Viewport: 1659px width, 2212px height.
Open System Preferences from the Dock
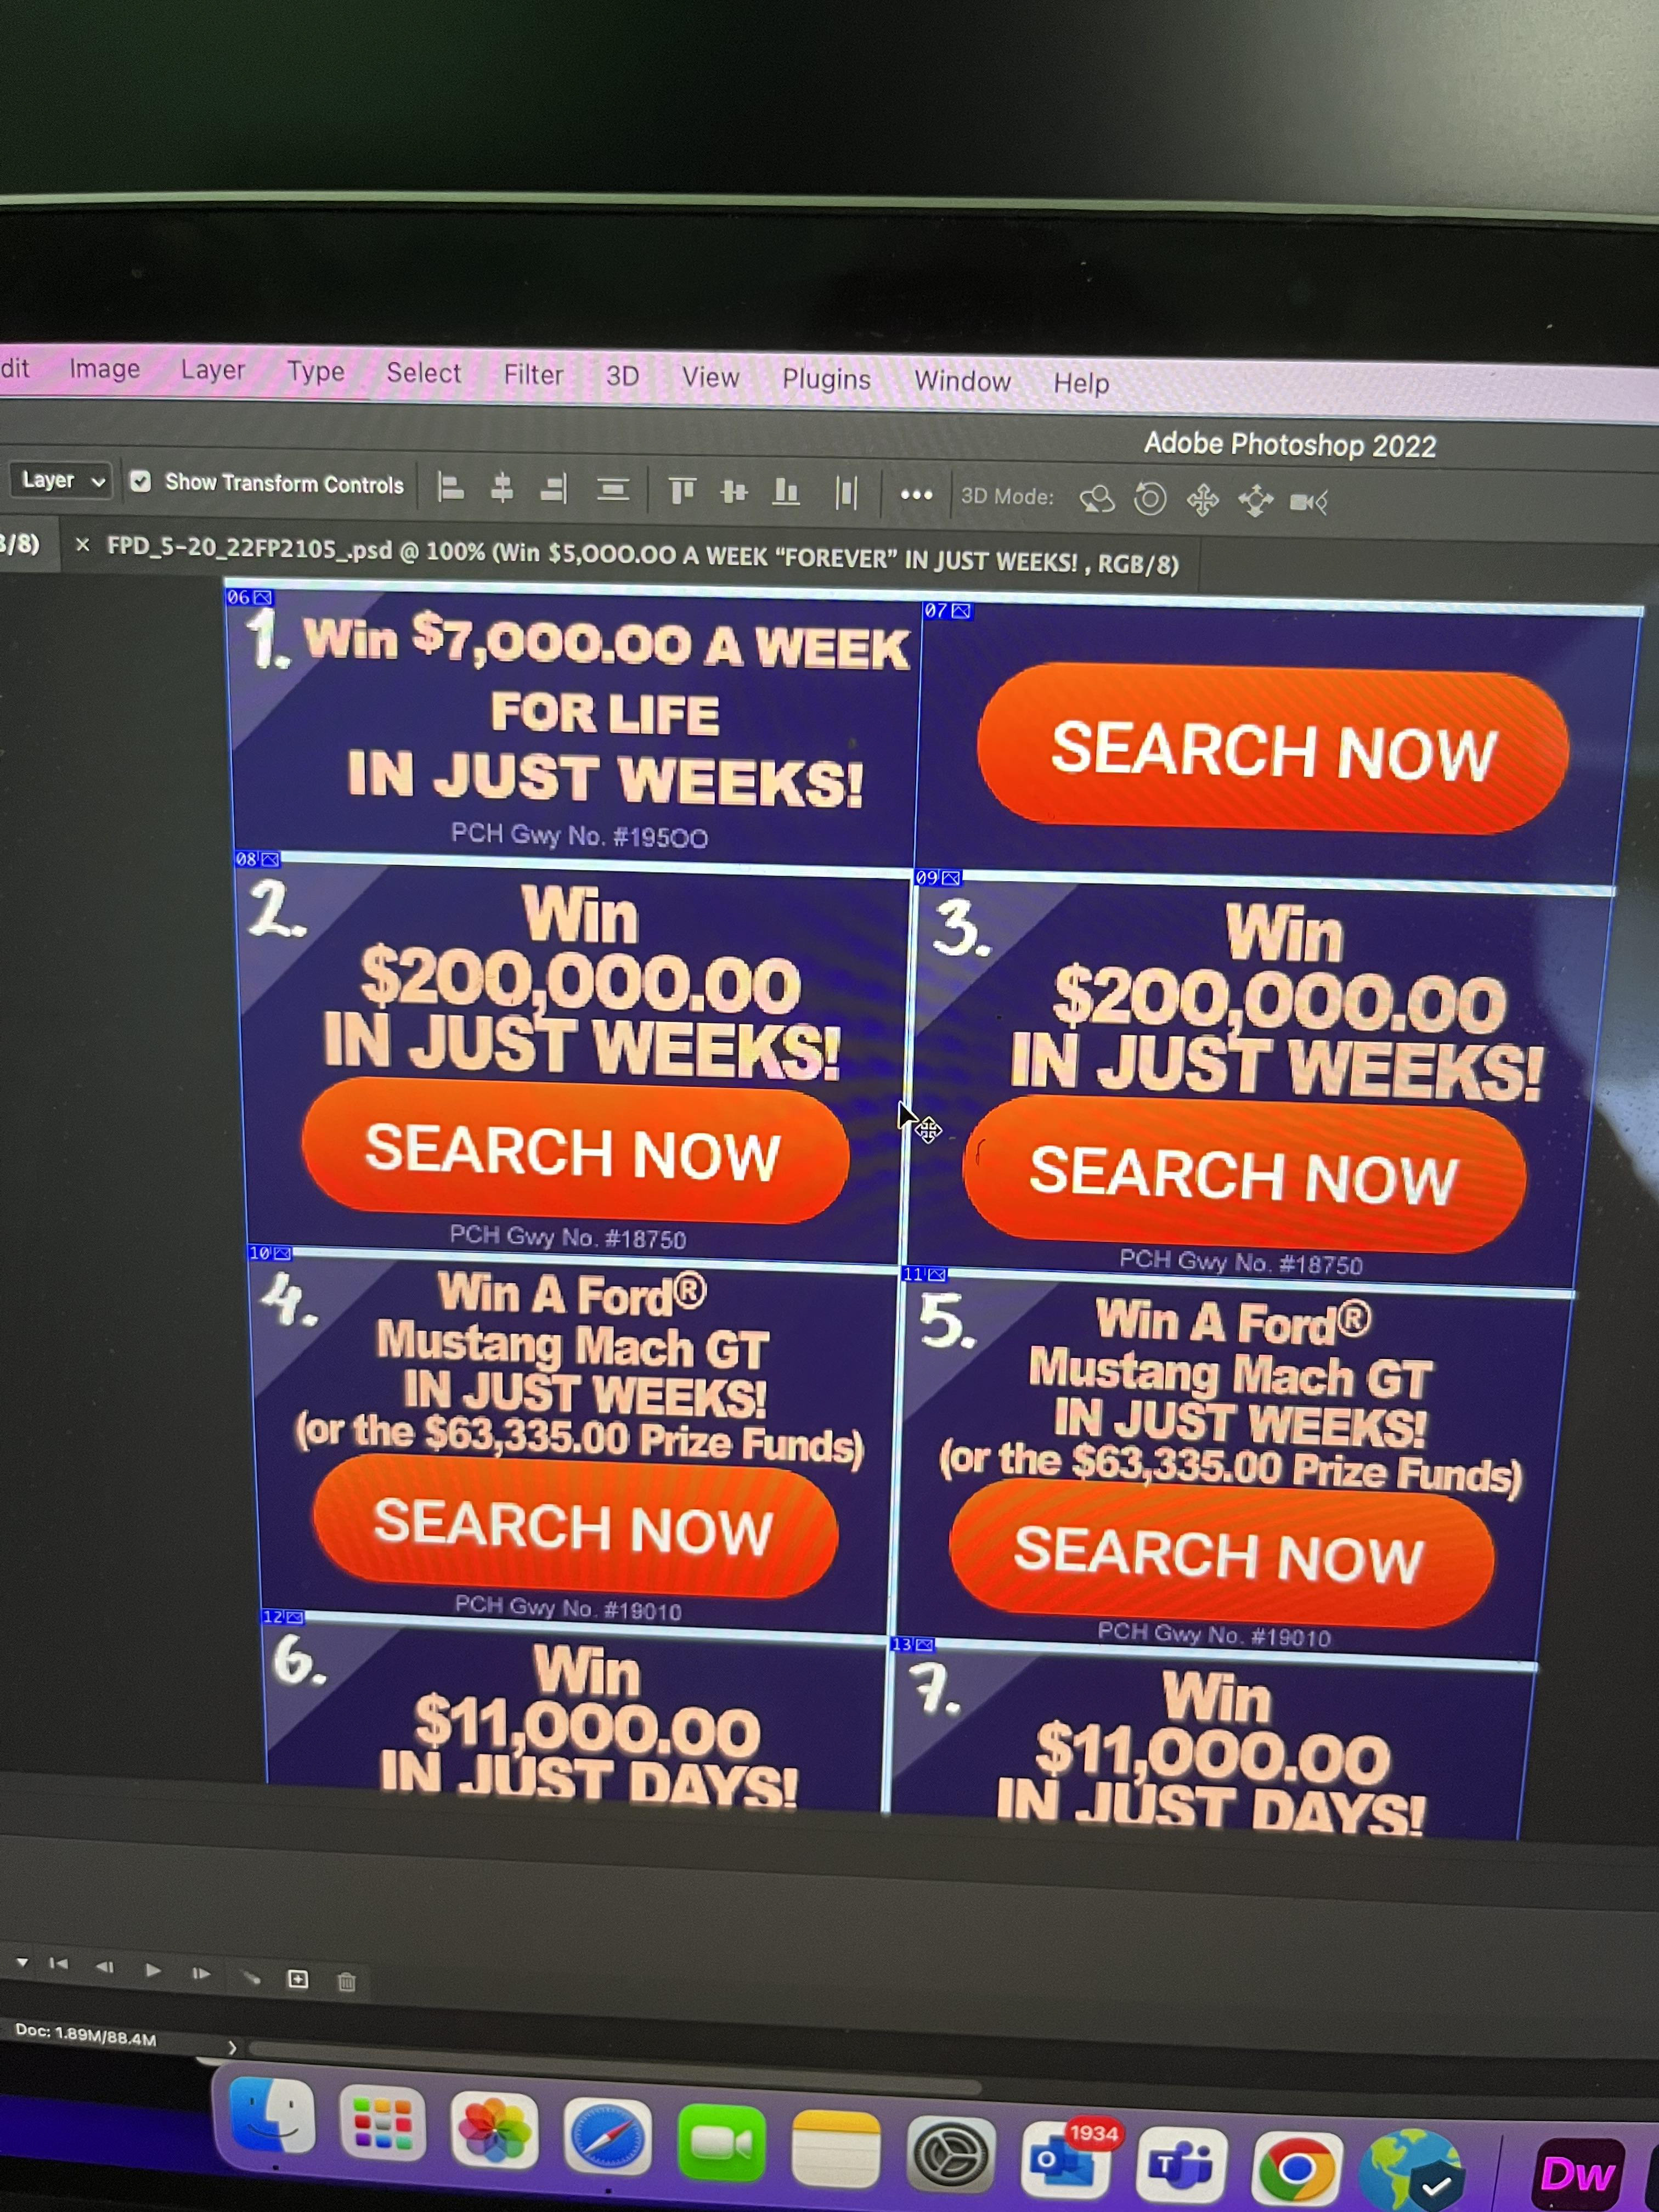tap(950, 2155)
